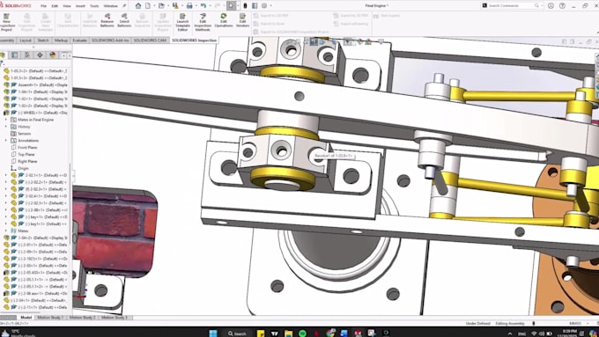Viewport: 599px width, 337px height.
Task: Switch to the Markup ribbon tab
Action: coord(61,40)
